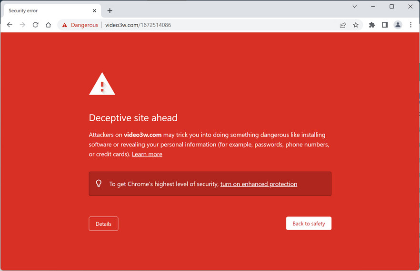Click the forward navigation arrow
This screenshot has height=271, width=420.
(x=22, y=25)
